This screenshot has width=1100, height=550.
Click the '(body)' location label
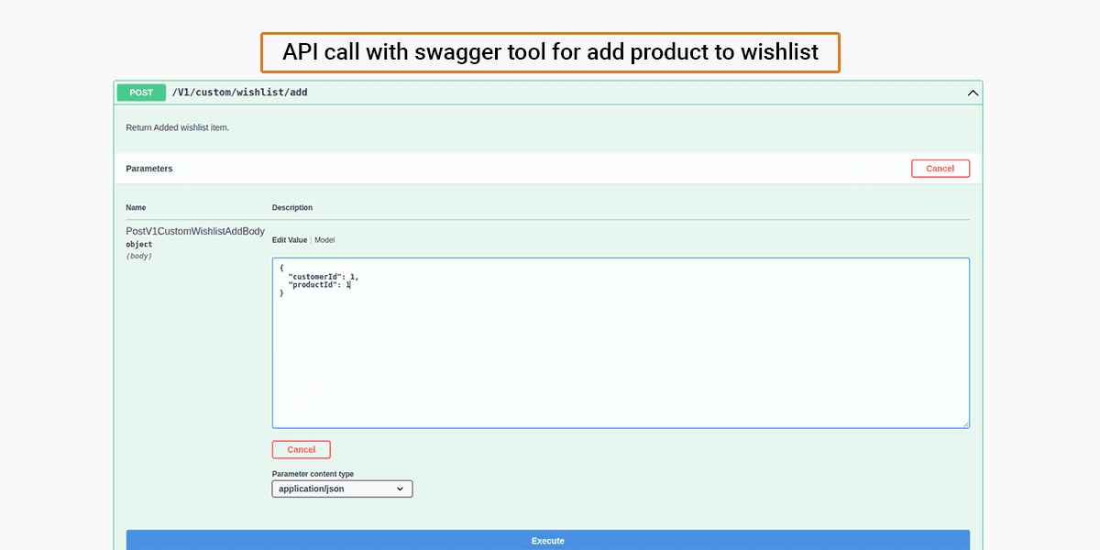(139, 256)
